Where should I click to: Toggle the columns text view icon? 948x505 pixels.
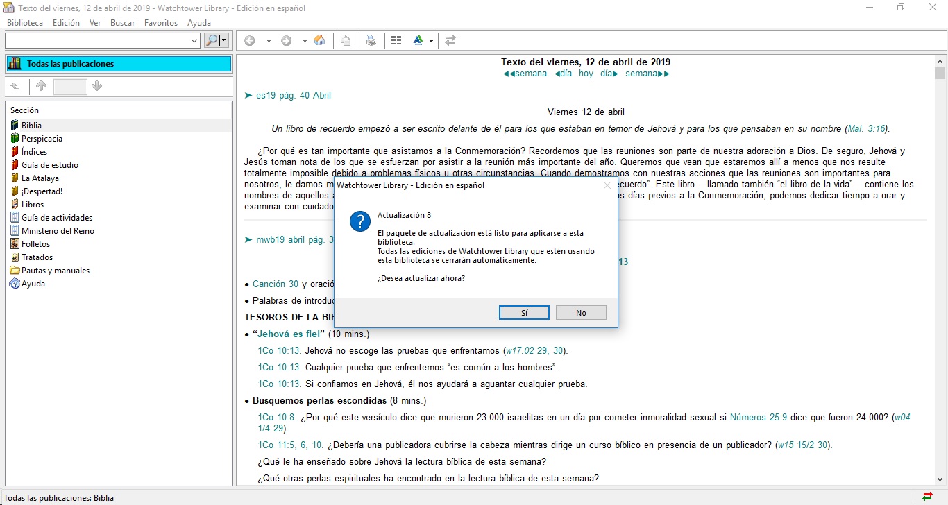tap(396, 40)
